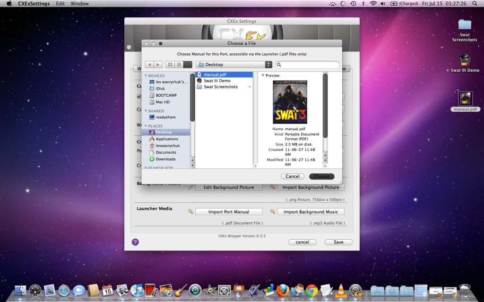
Task: Click magnifier icon beside Import Port Manual
Action: (x=191, y=212)
